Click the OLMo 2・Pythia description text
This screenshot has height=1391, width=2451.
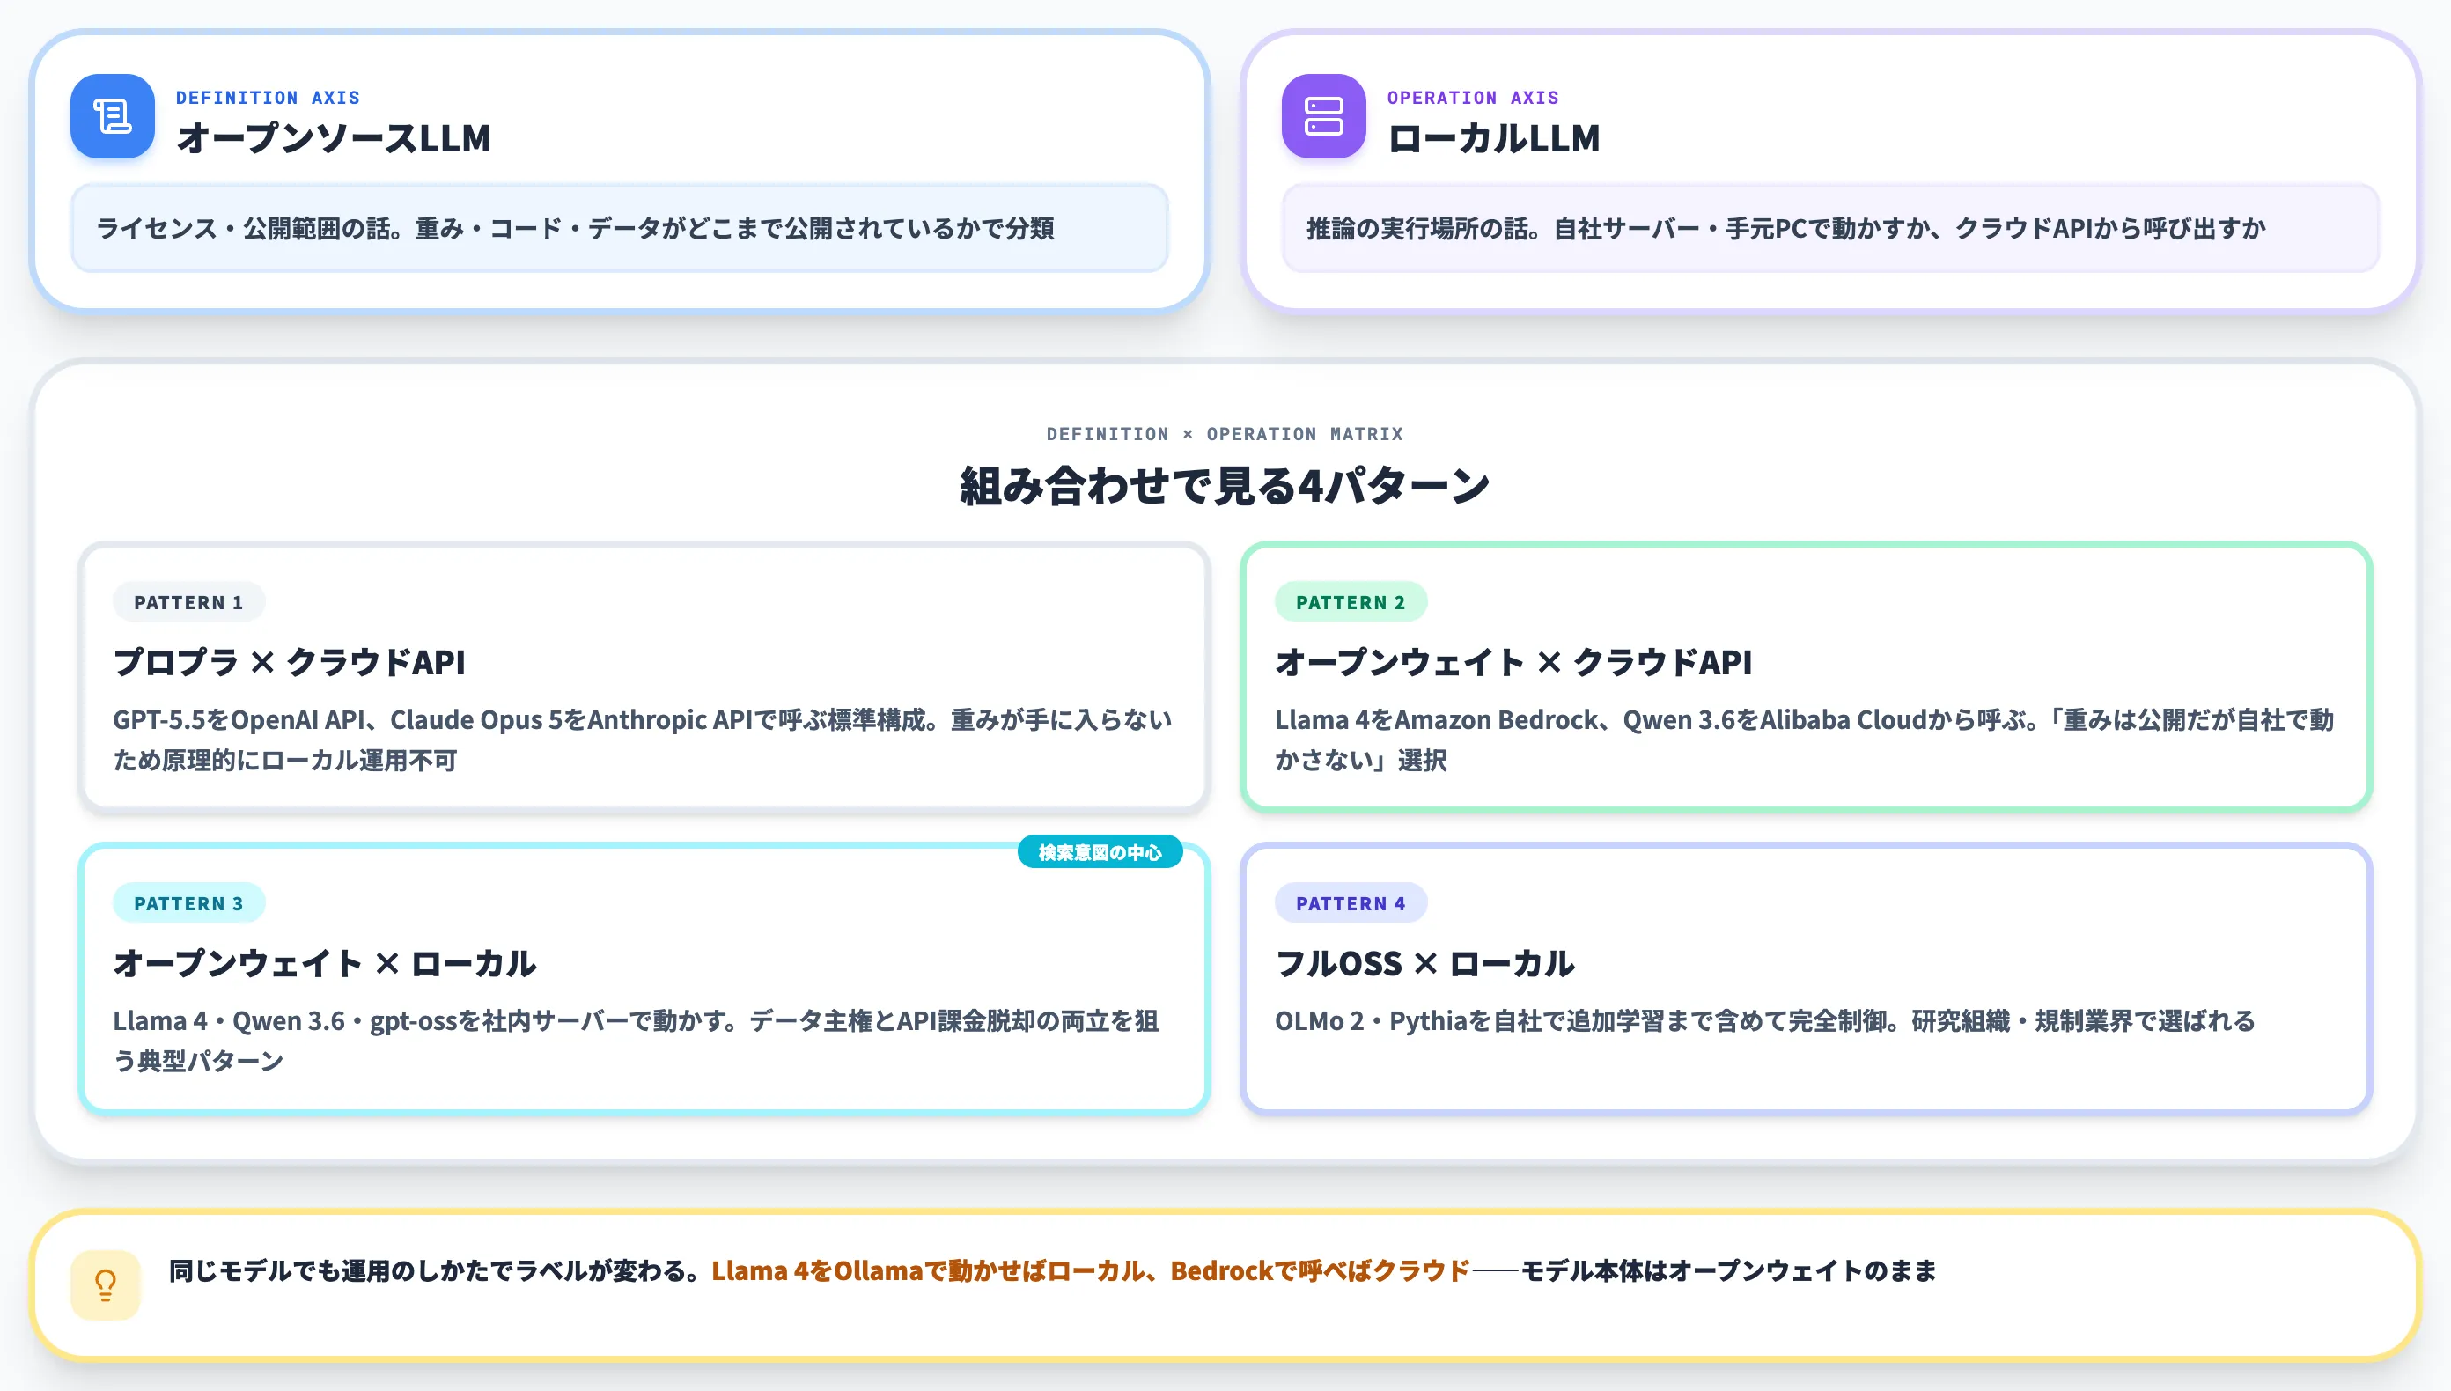point(1765,1021)
